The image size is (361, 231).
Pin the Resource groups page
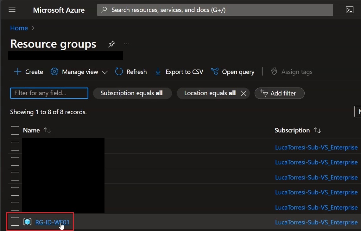111,44
